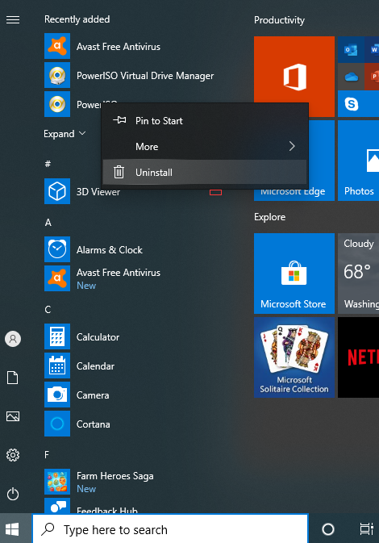Click the C letter group header
Image resolution: width=379 pixels, height=543 pixels.
(x=48, y=310)
